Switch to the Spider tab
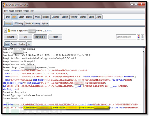Viewport: 150px width, 117px height. [x=21, y=17]
